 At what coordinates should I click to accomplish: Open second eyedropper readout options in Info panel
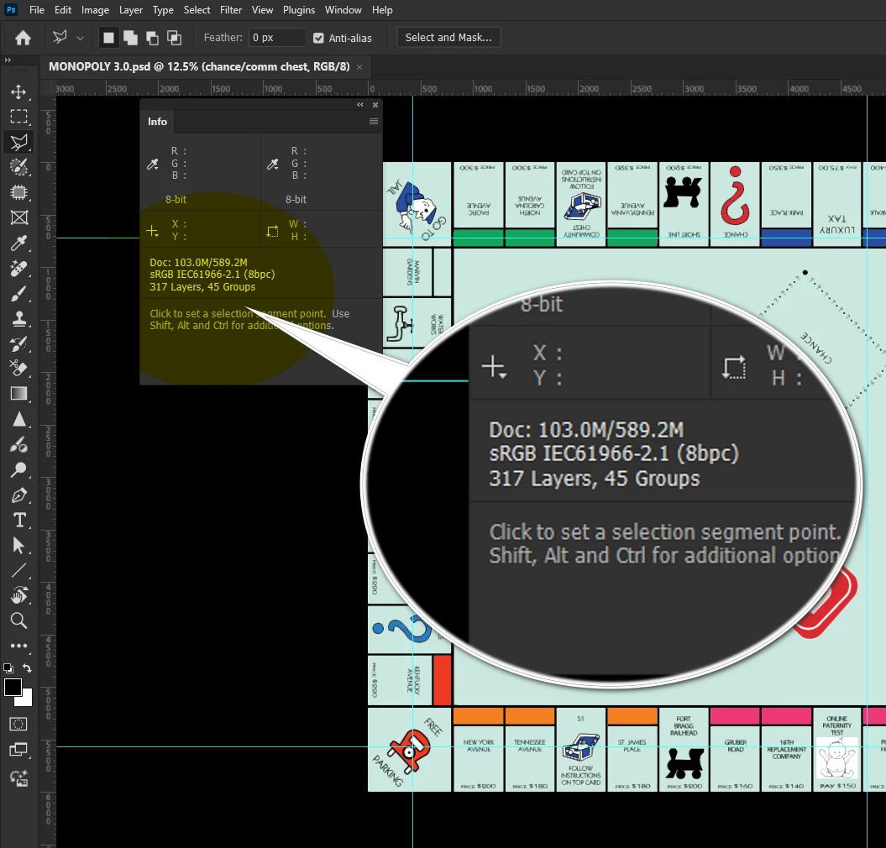click(x=273, y=164)
